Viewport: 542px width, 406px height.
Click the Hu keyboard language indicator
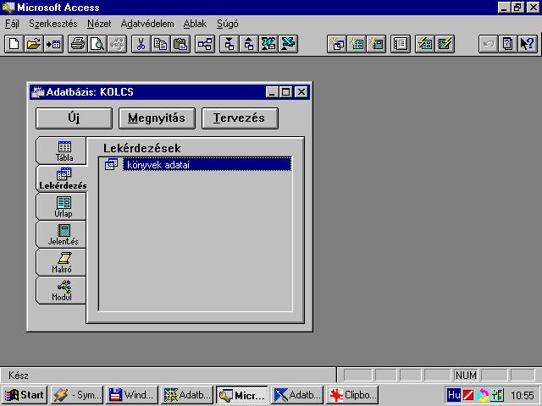454,395
